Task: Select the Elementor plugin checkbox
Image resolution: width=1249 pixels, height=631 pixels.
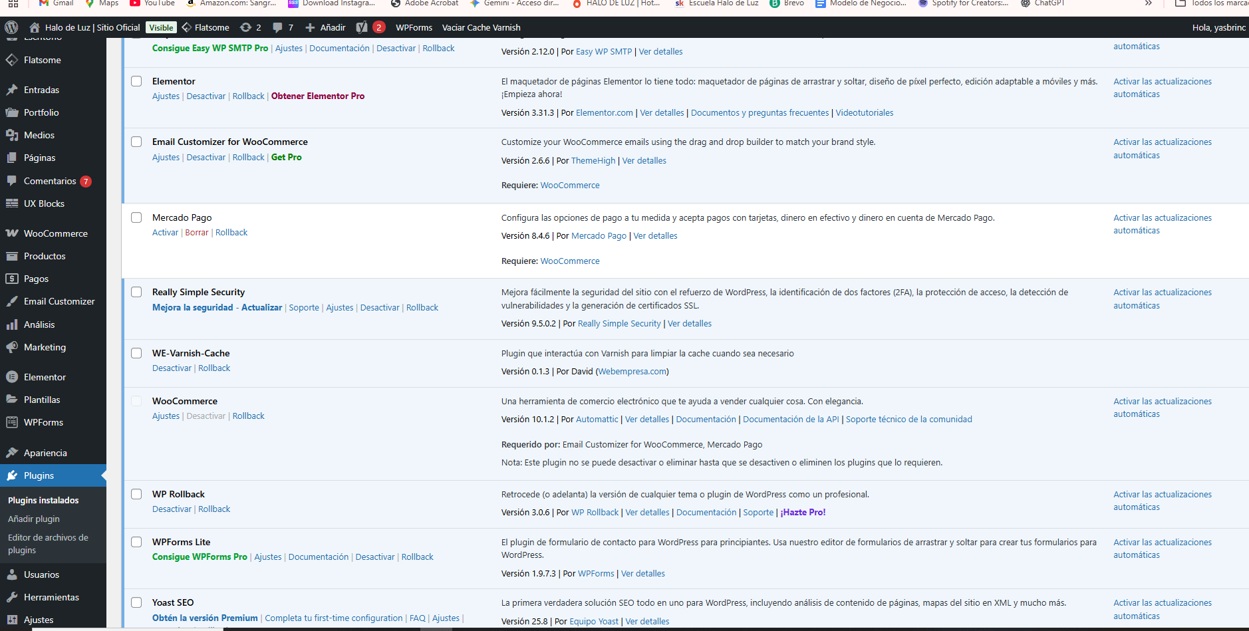Action: pos(136,81)
